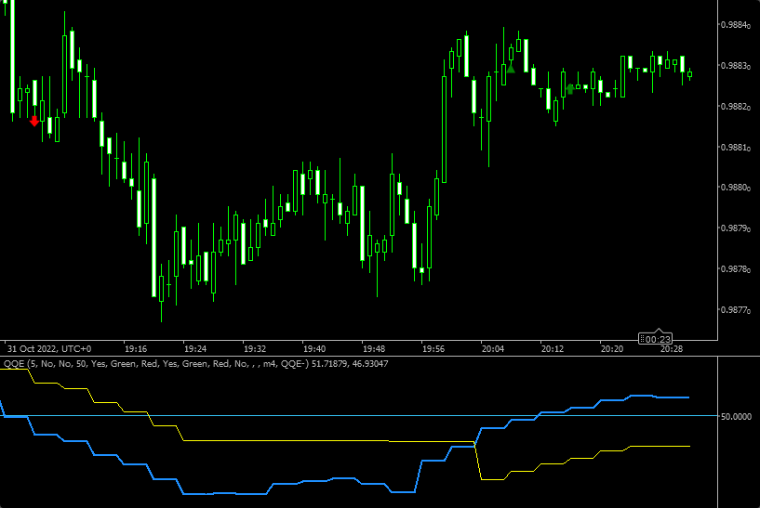Click the dark green up arrow signal
The width and height of the screenshot is (760, 508).
coord(569,89)
